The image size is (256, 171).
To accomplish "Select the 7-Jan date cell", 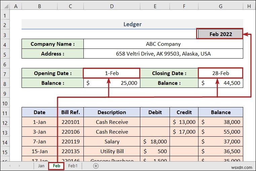I will click(x=39, y=141).
